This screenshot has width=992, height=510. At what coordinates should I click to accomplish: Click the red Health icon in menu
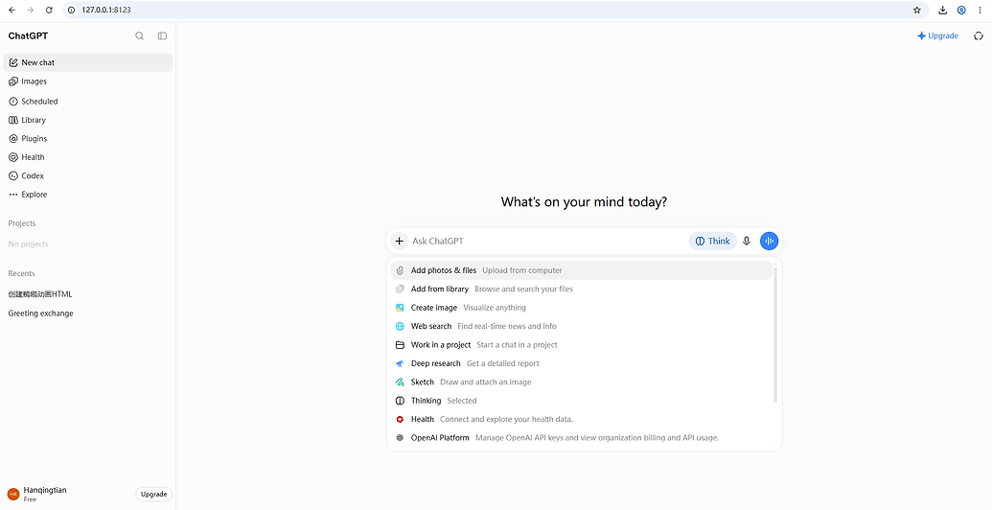click(400, 419)
